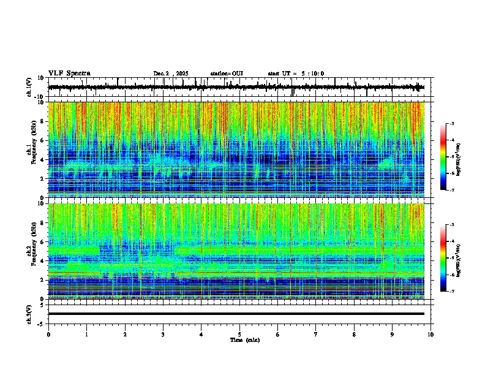
Task: Click the time axis tick label "2"
Action: click(125, 335)
